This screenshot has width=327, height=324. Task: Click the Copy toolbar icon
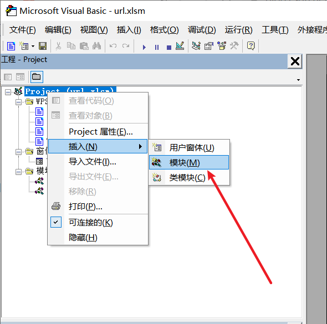(x=71, y=46)
